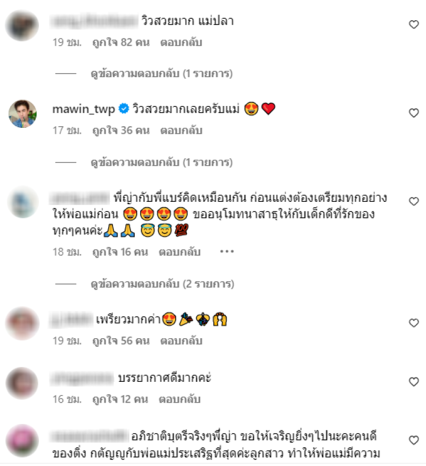426x466 pixels.
Task: Reply to the 'วิวสวยมาก แม่ปลา' comment (ตอบกลับ)
Action: point(181,42)
